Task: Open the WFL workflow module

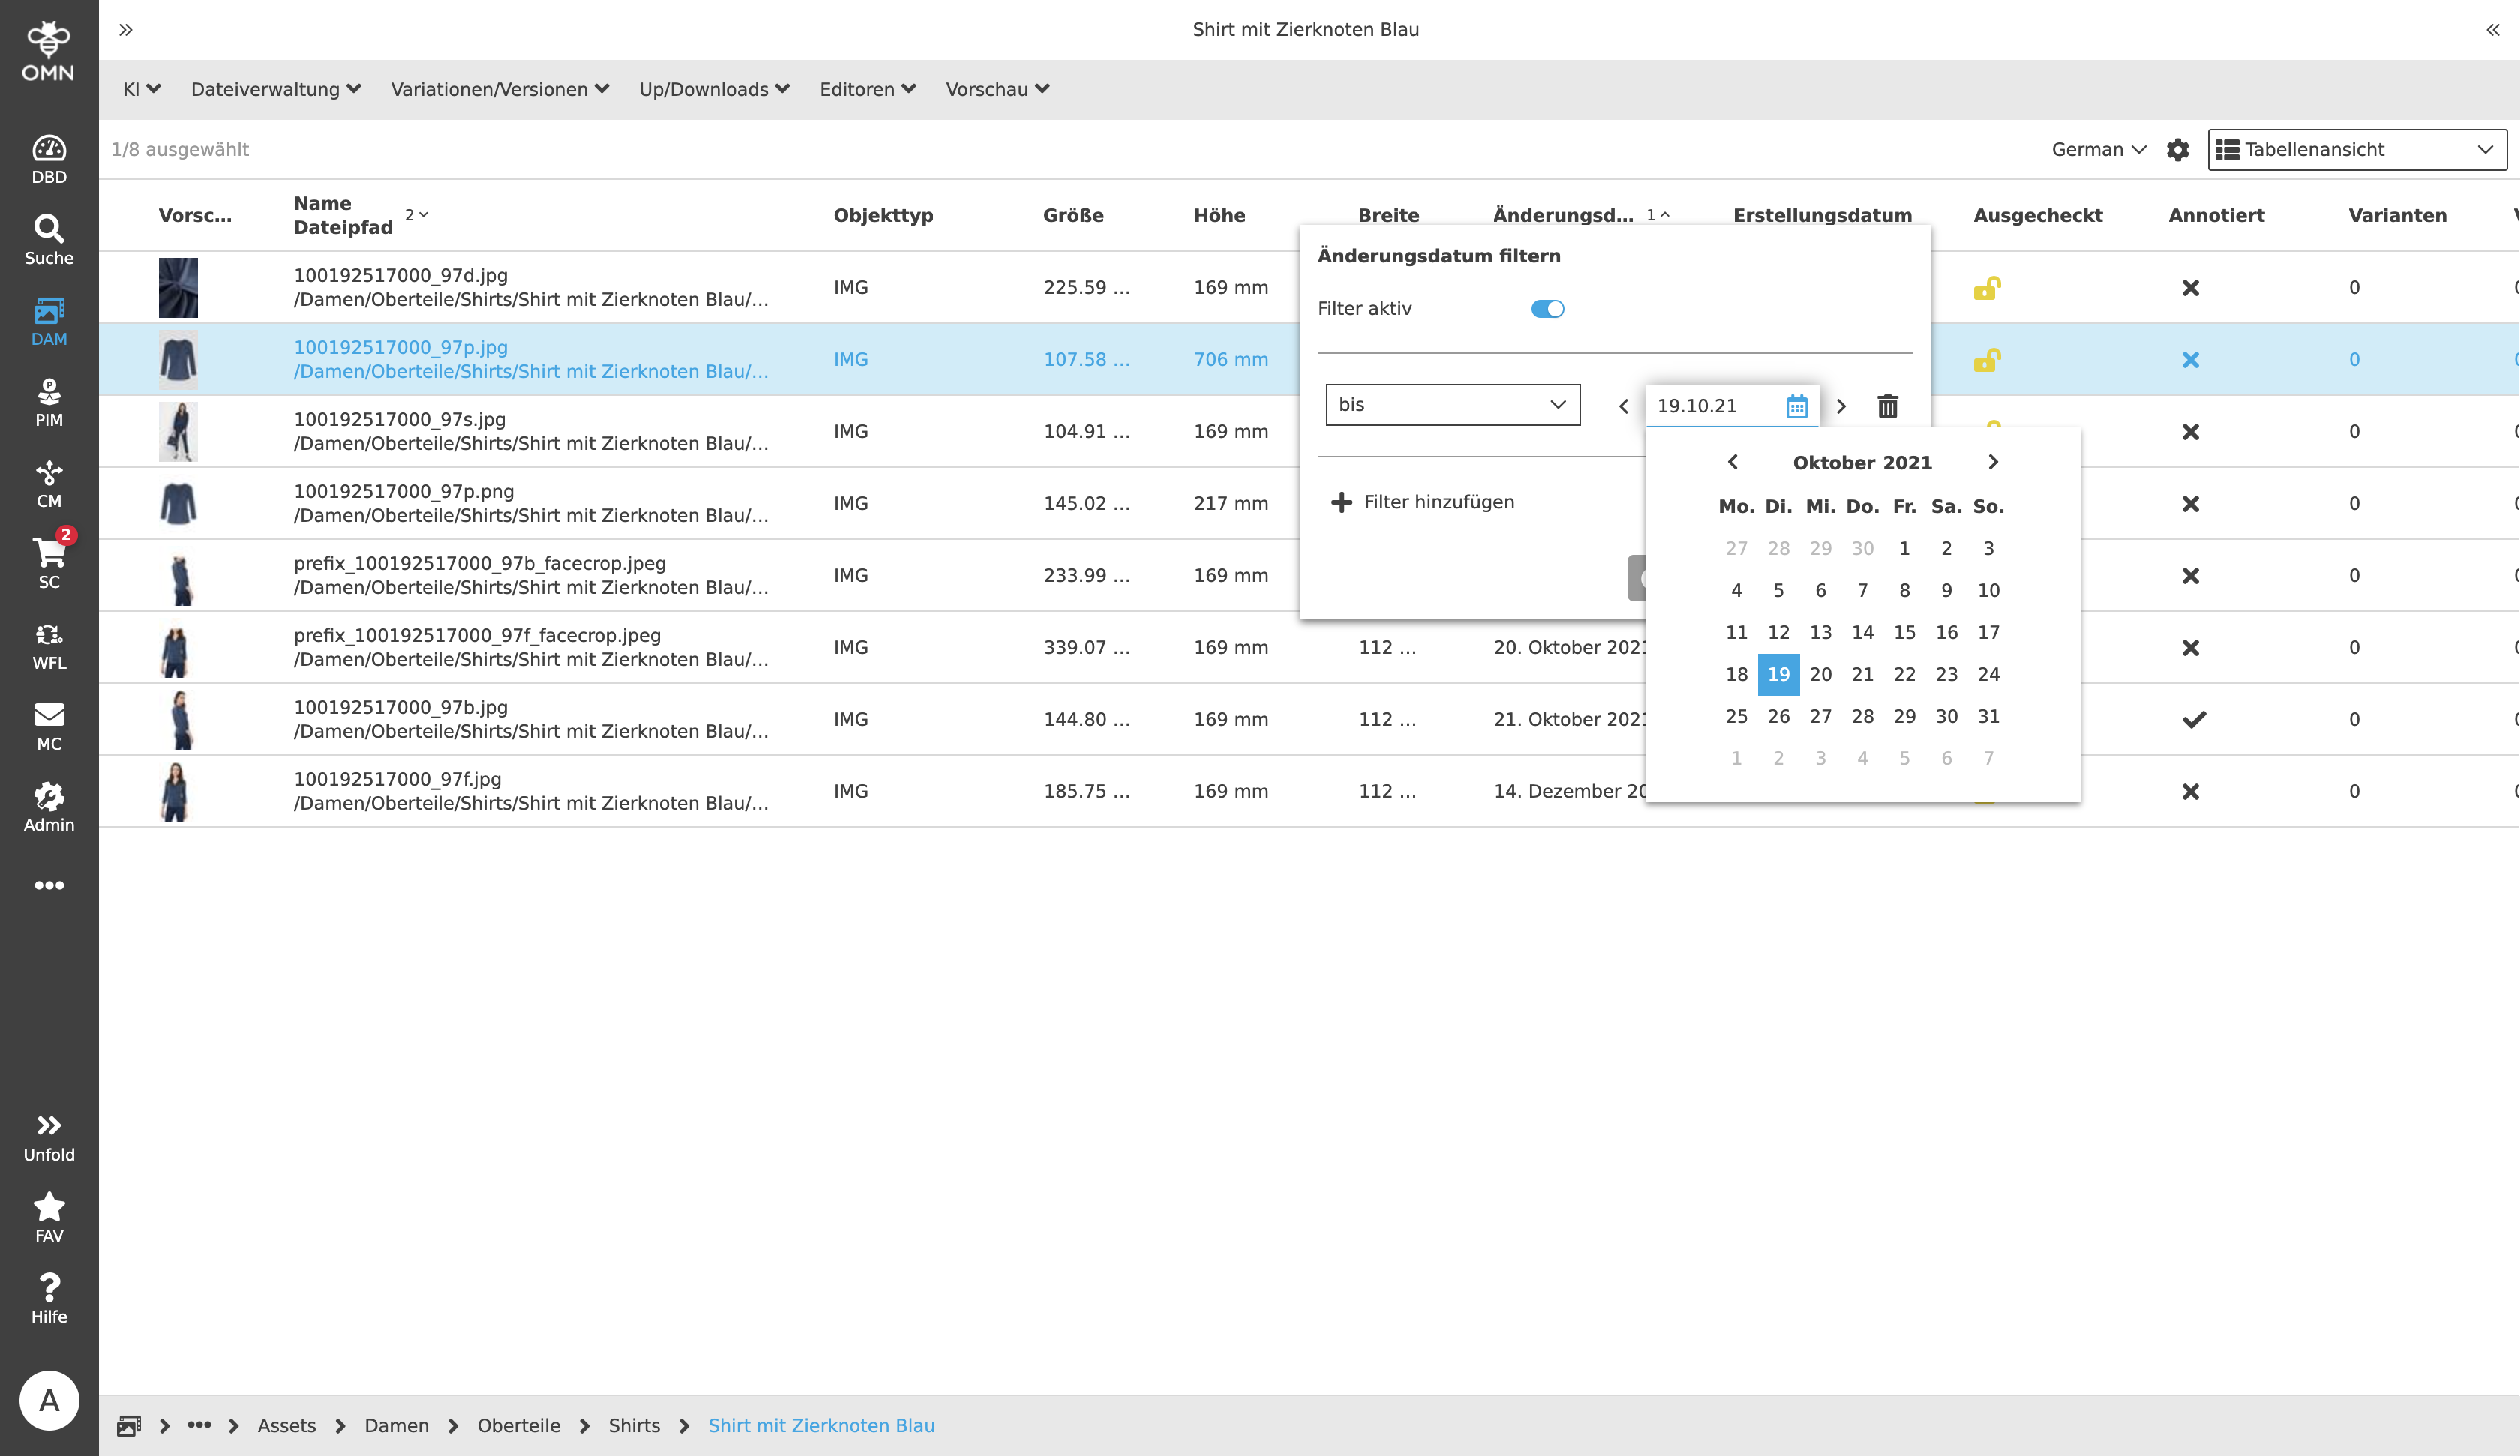Action: [x=49, y=645]
